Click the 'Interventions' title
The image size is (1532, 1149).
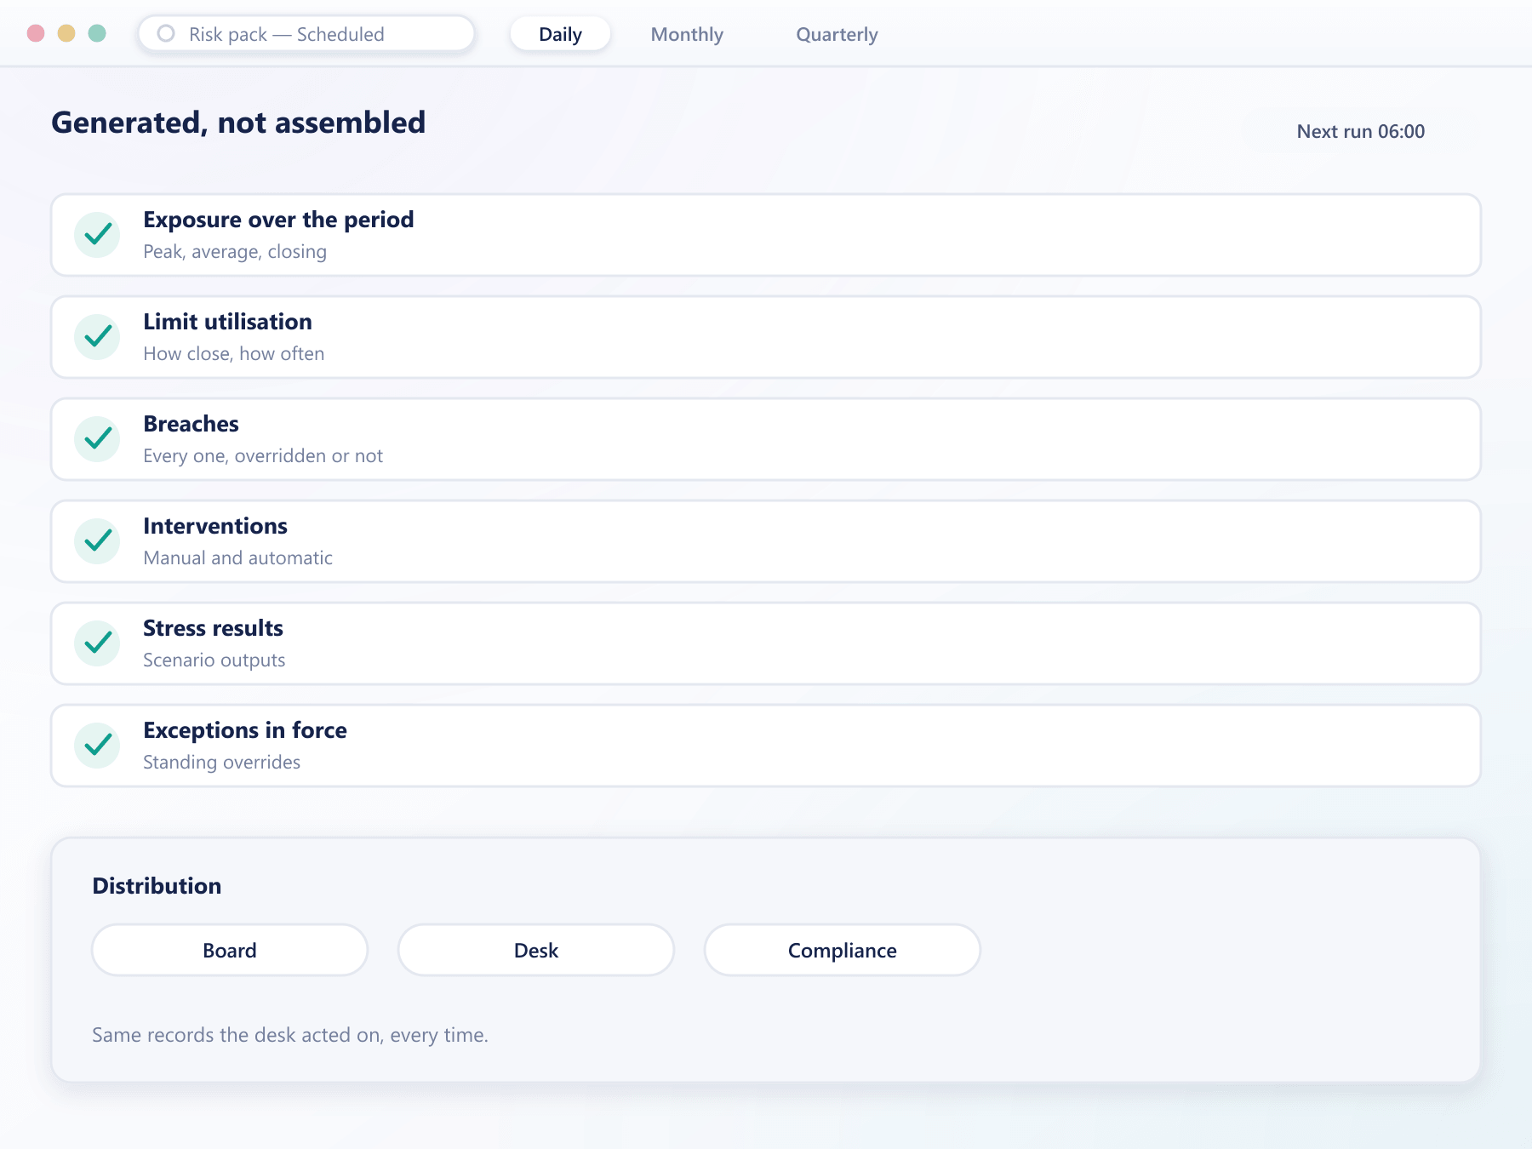pyautogui.click(x=215, y=526)
